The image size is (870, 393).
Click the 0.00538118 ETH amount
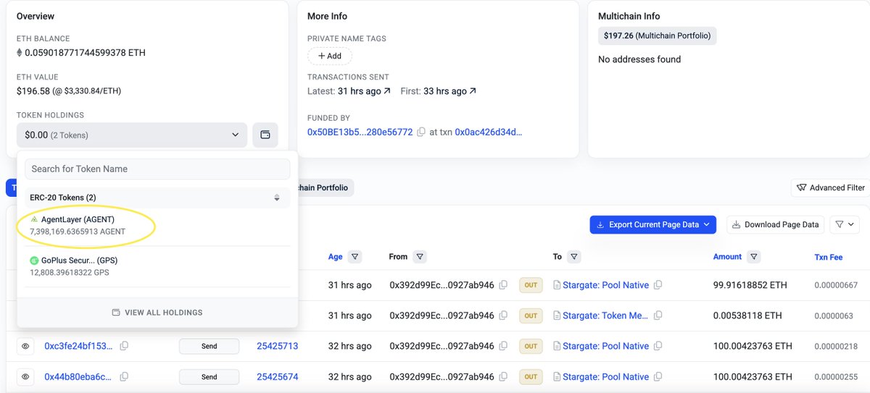747,316
